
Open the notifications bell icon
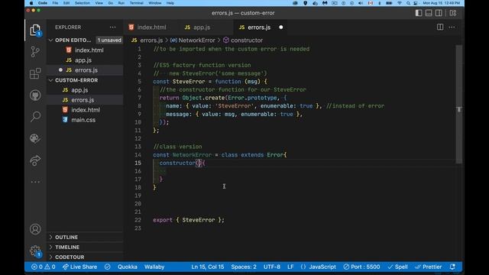click(x=452, y=267)
